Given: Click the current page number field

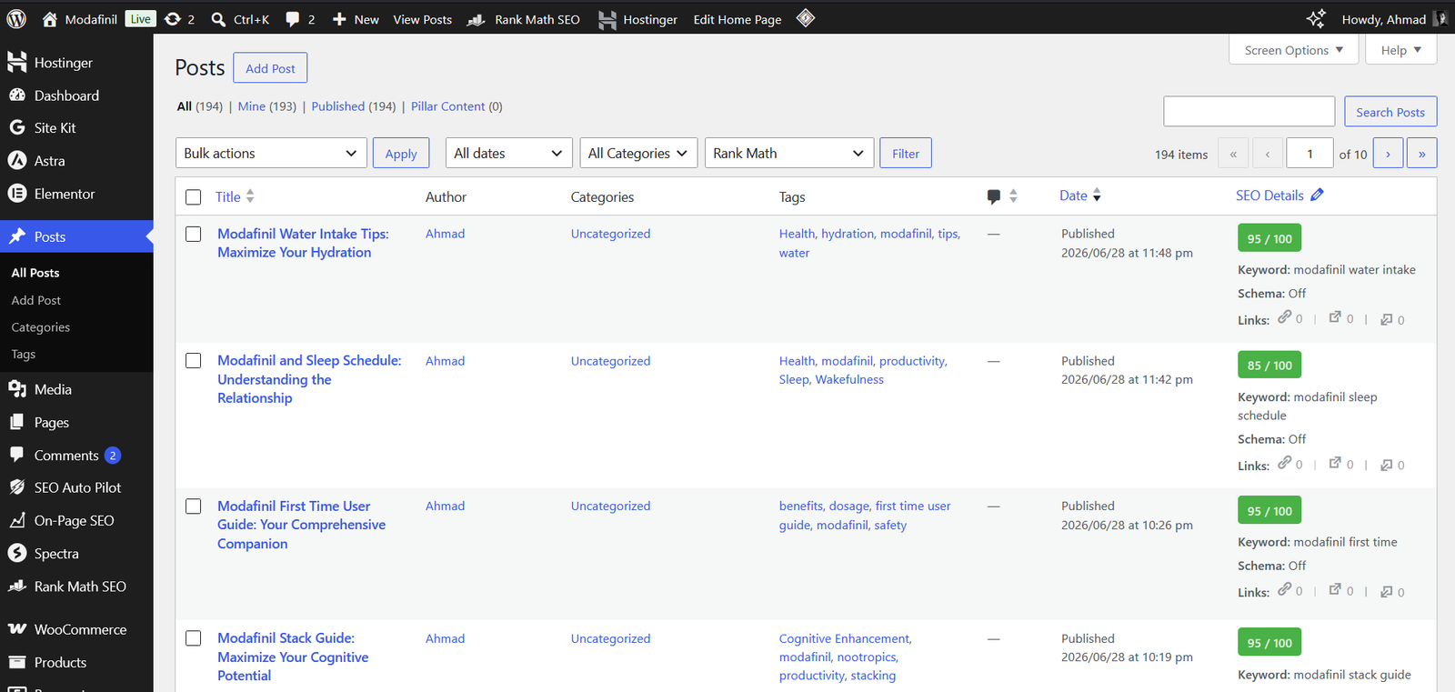Looking at the screenshot, I should point(1309,154).
